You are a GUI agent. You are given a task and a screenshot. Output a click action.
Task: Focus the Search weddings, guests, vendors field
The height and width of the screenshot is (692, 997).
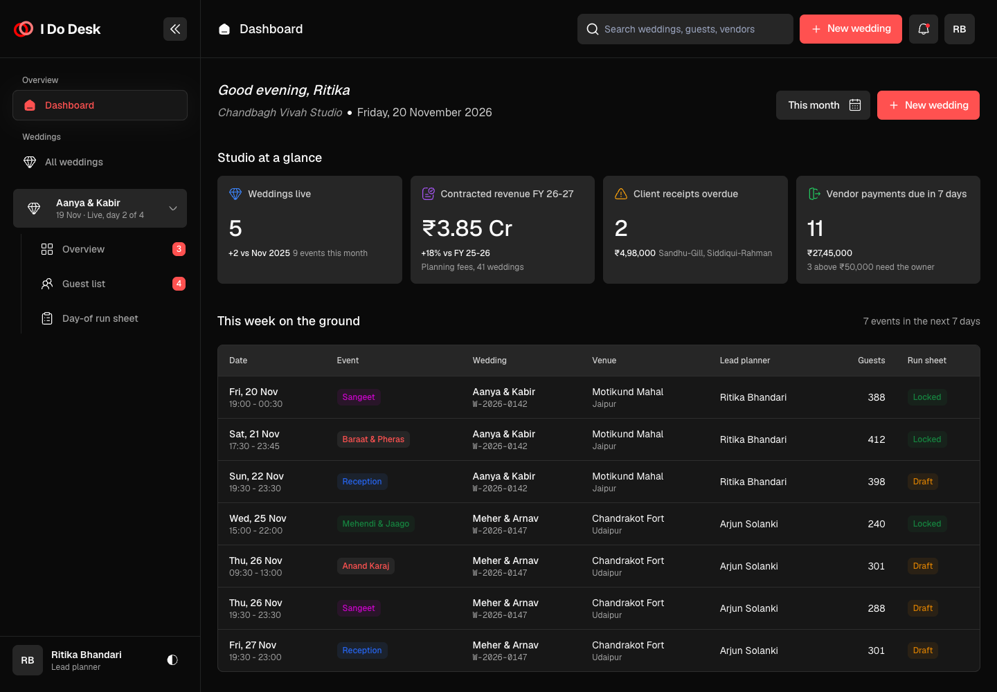(x=685, y=29)
